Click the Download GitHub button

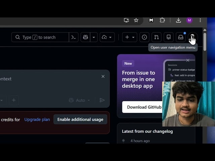142,107
